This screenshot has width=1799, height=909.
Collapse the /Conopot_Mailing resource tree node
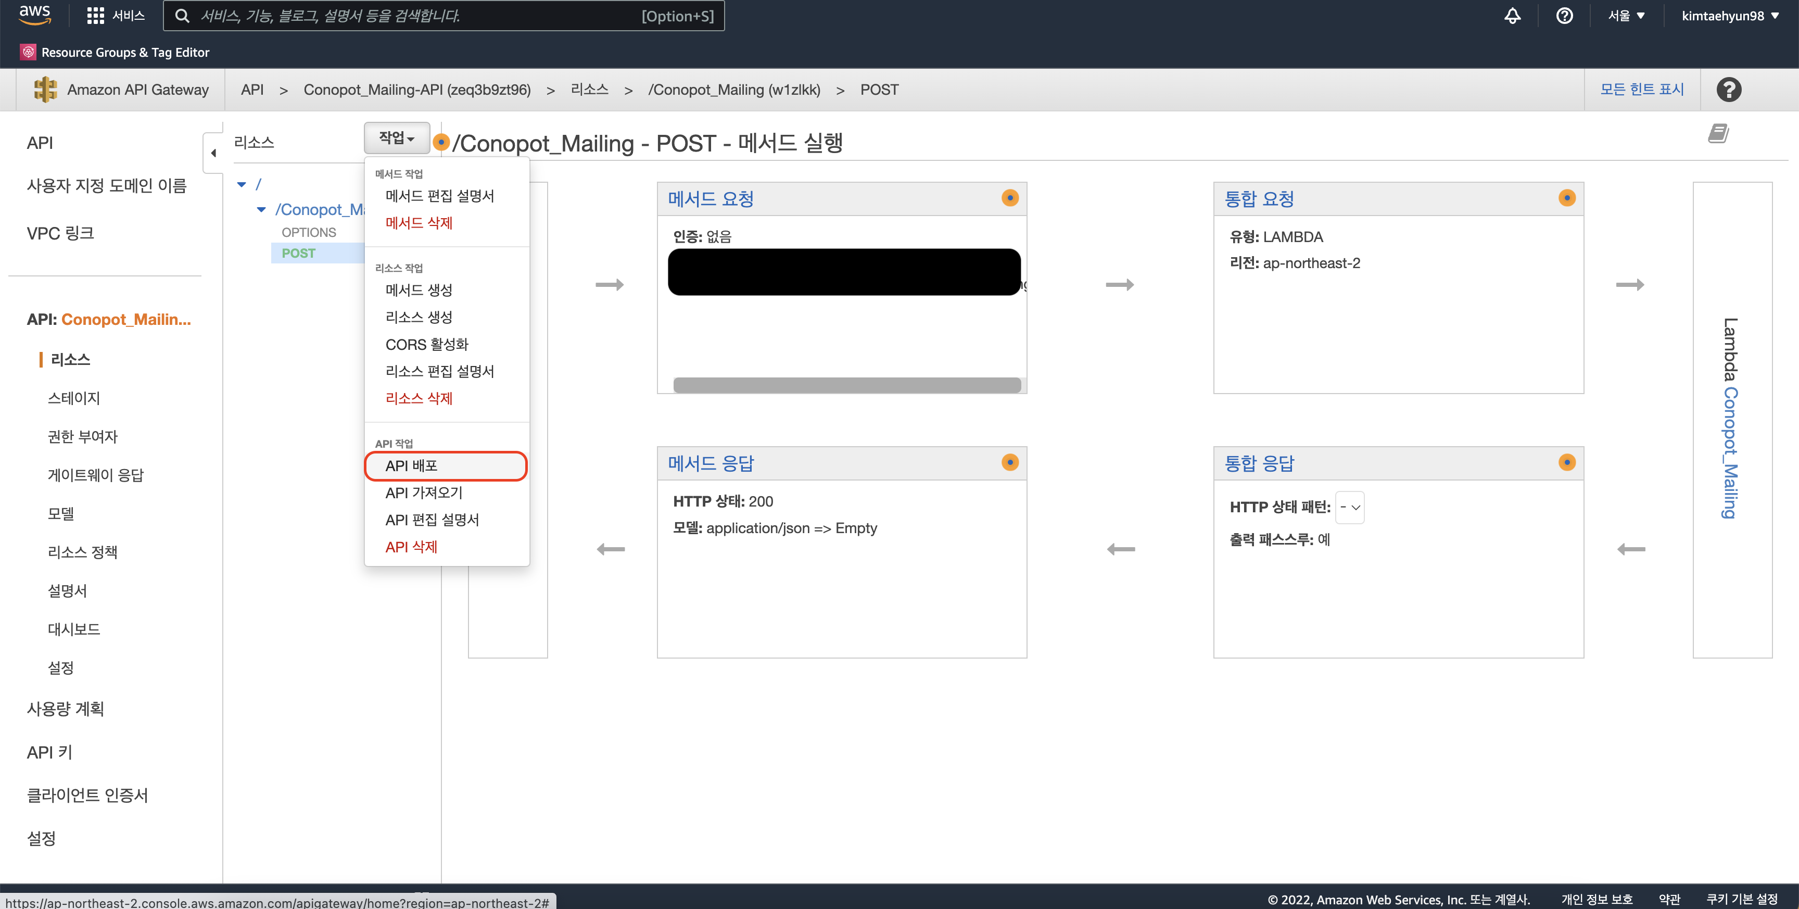pos(261,209)
